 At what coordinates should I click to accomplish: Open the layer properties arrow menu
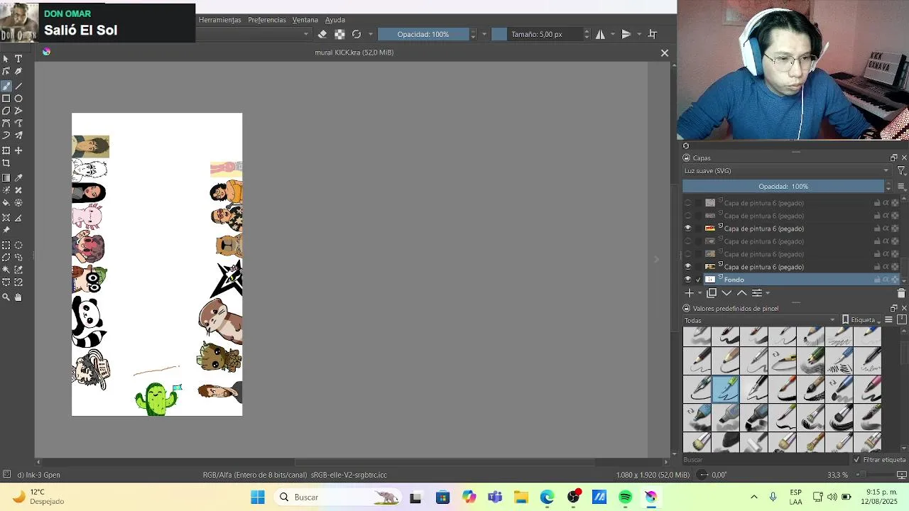tap(768, 293)
